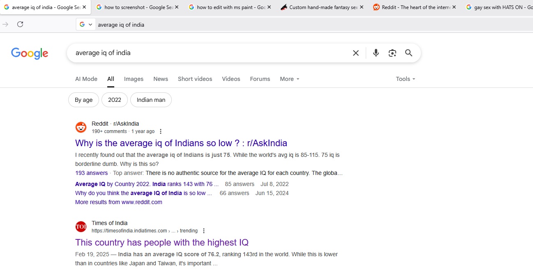533x278 pixels.
Task: Click the '66 answers' text
Action: [x=234, y=193]
